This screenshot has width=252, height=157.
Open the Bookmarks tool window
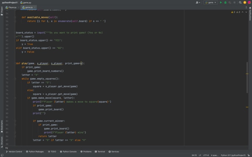coord(2,126)
